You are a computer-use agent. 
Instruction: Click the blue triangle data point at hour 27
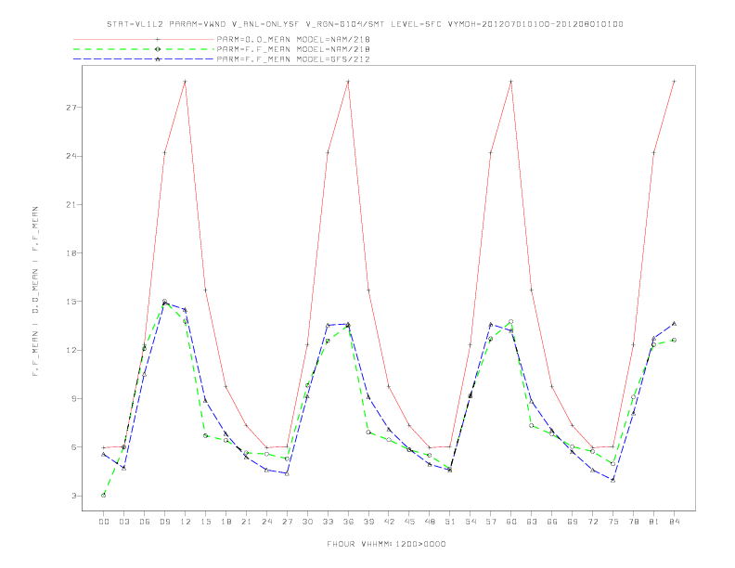[287, 474]
